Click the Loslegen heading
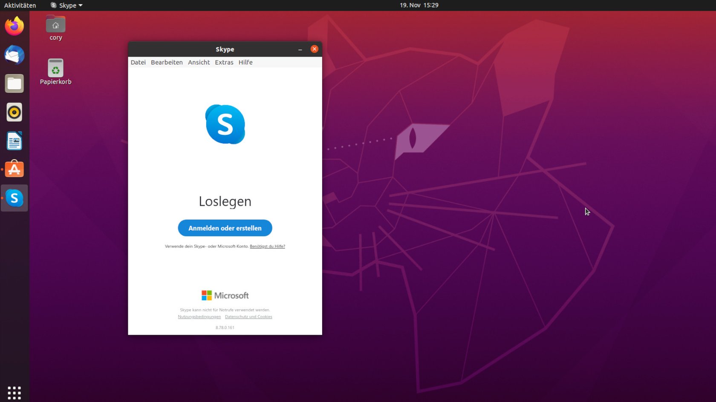The image size is (716, 402). (x=225, y=201)
